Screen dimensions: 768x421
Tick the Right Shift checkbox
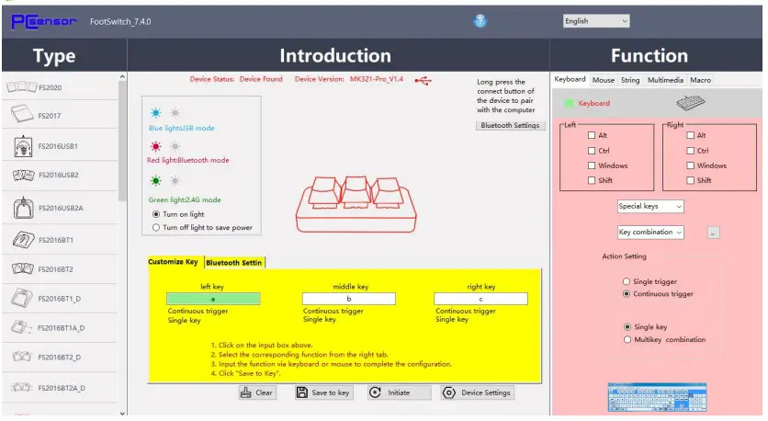pyautogui.click(x=691, y=180)
